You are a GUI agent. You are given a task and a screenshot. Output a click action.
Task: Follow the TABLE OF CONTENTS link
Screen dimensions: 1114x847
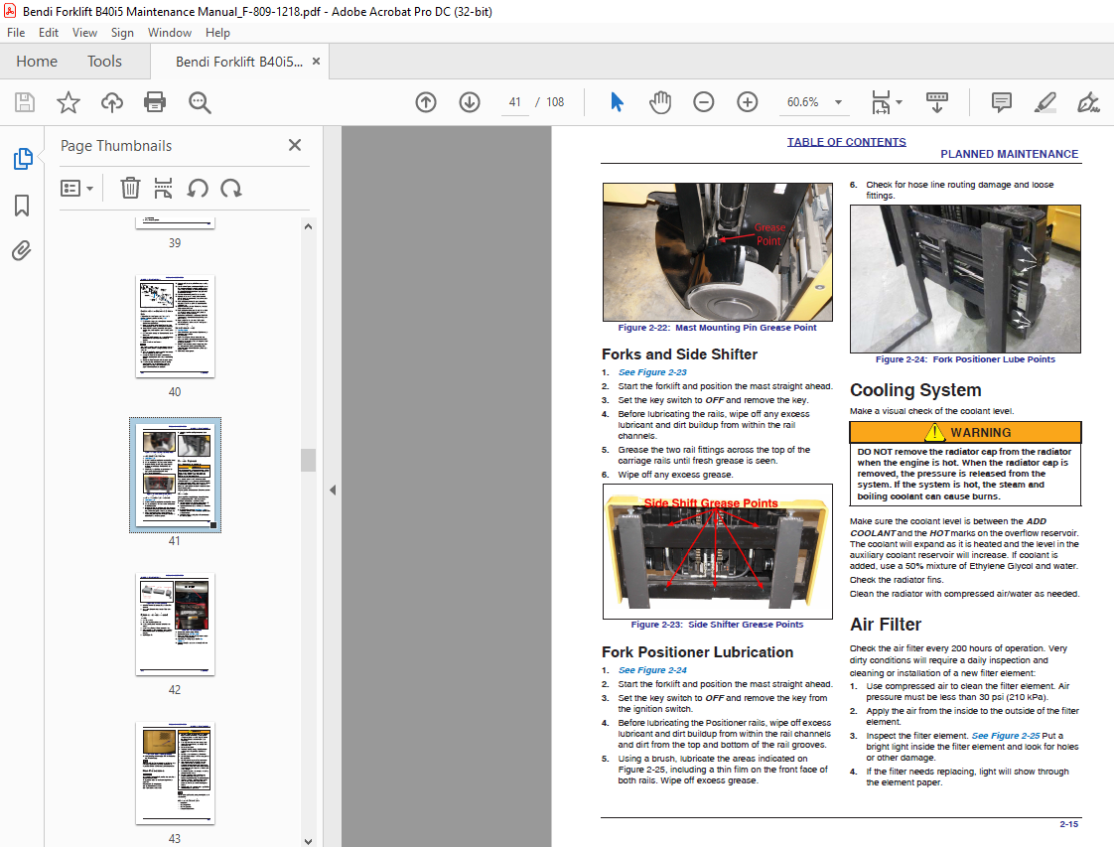846,142
